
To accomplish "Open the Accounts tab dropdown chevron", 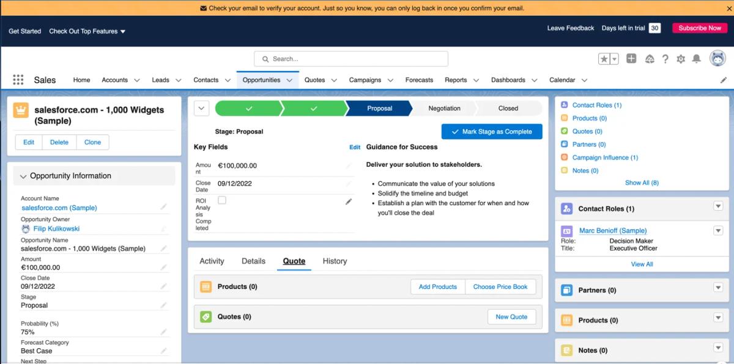I will (137, 80).
